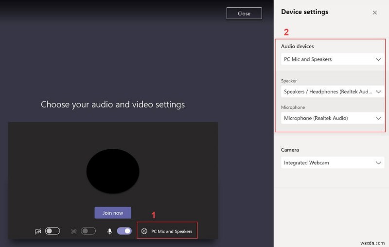
Task: Click PC Mic and Speakers label in bottom bar
Action: pyautogui.click(x=172, y=231)
